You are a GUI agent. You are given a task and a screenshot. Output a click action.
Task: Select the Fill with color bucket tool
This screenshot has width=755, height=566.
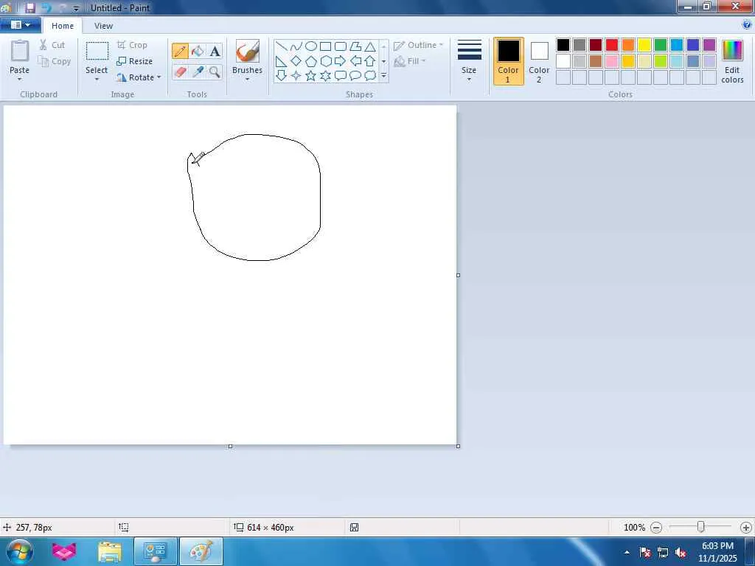(198, 51)
